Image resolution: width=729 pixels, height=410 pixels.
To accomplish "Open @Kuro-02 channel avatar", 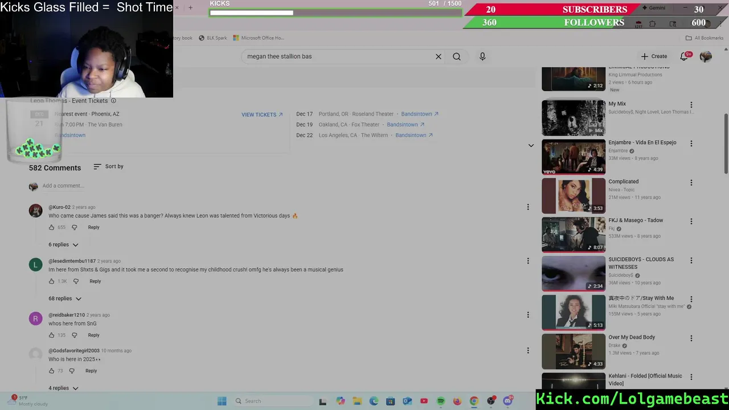I will pos(35,211).
